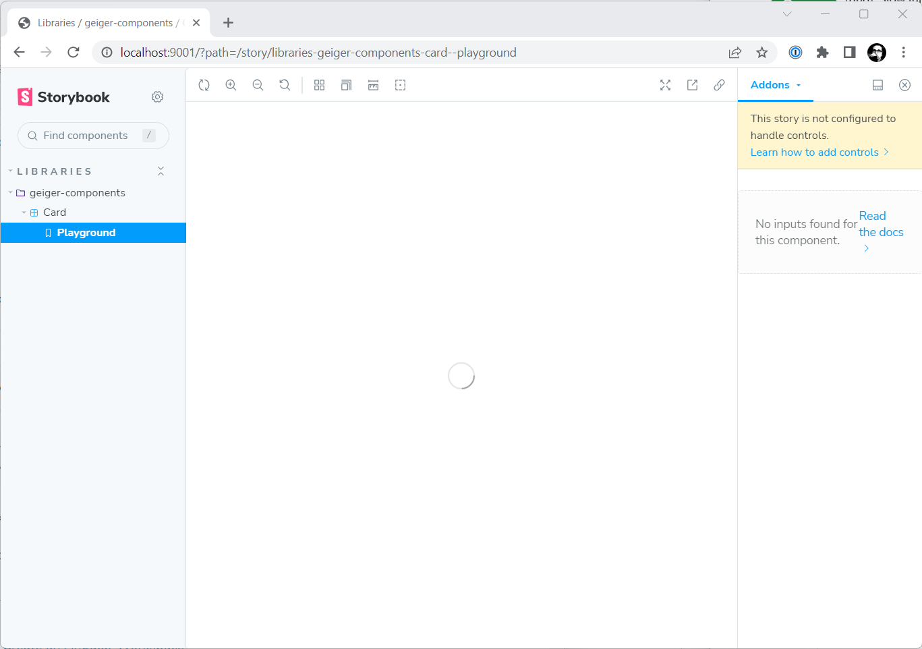Select the Card component in the sidebar
The image size is (922, 649).
(55, 212)
